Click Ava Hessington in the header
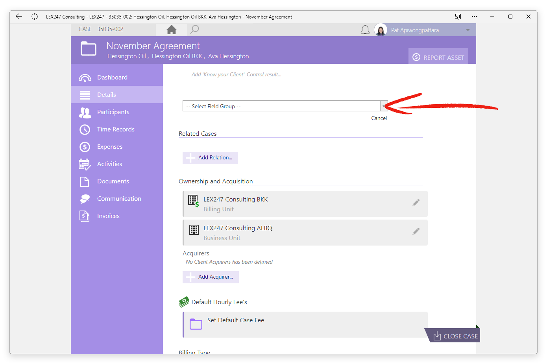547x364 pixels. point(229,56)
